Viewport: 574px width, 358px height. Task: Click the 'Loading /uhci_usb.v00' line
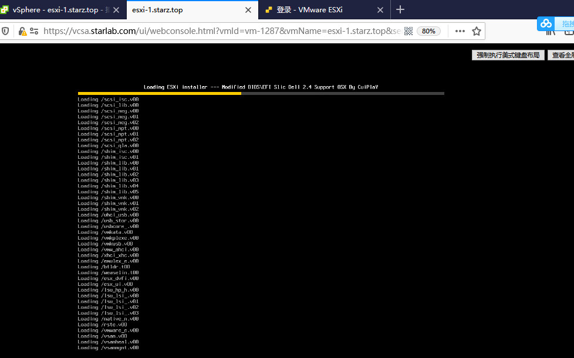point(108,215)
